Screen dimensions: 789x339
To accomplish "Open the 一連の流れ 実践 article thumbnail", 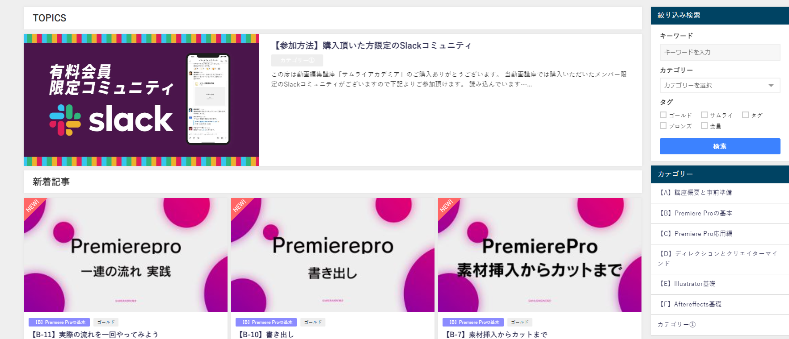I will (126, 255).
